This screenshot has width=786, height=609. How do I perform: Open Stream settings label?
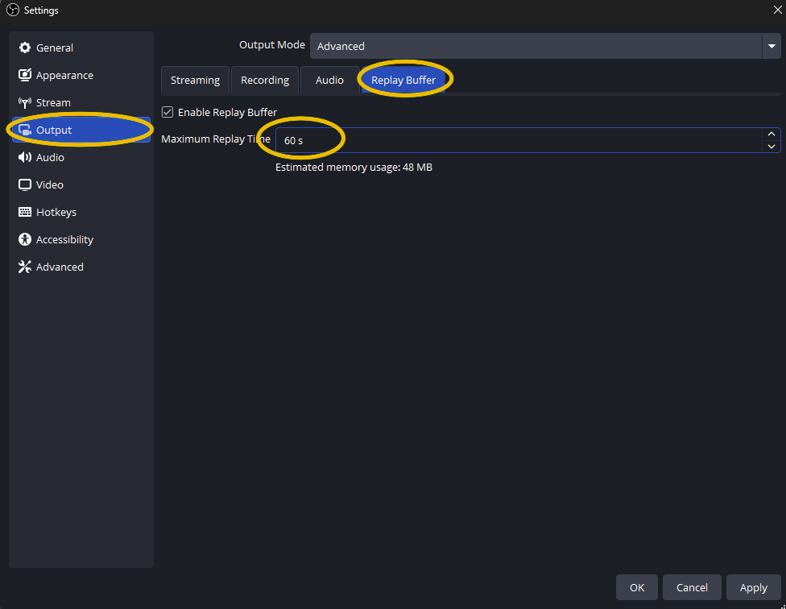pos(53,103)
